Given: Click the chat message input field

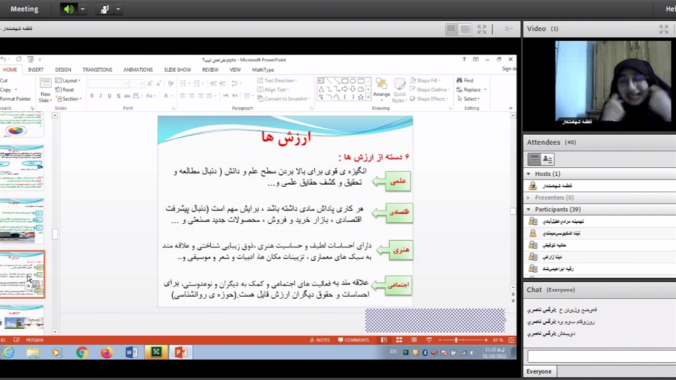Looking at the screenshot, I should point(600,356).
